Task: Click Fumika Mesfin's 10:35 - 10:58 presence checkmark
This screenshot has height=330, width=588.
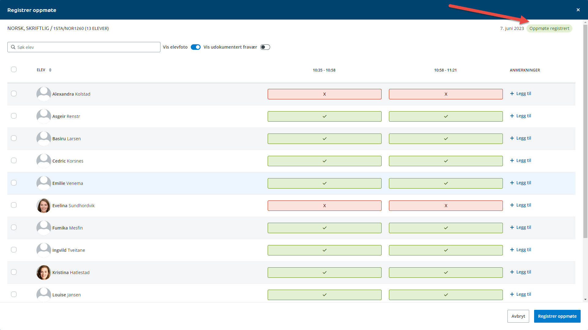Action: (x=324, y=228)
